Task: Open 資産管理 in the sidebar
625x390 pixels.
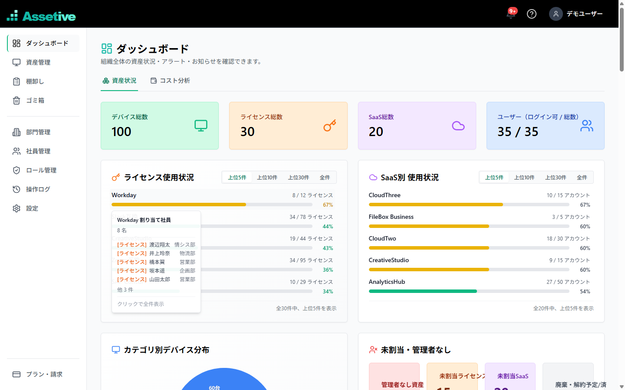Action: pyautogui.click(x=43, y=62)
